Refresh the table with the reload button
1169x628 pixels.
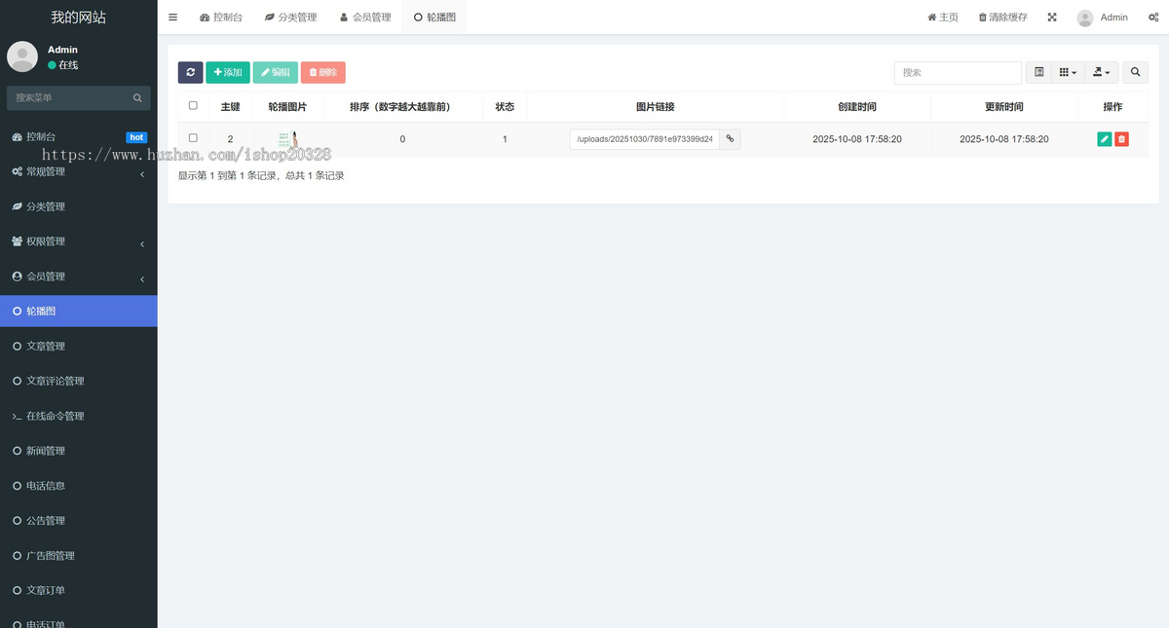click(x=190, y=72)
